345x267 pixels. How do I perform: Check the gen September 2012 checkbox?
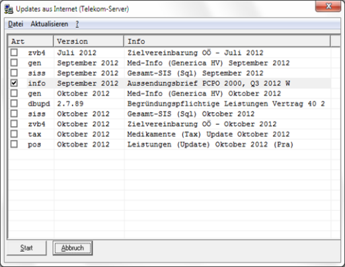click(14, 63)
